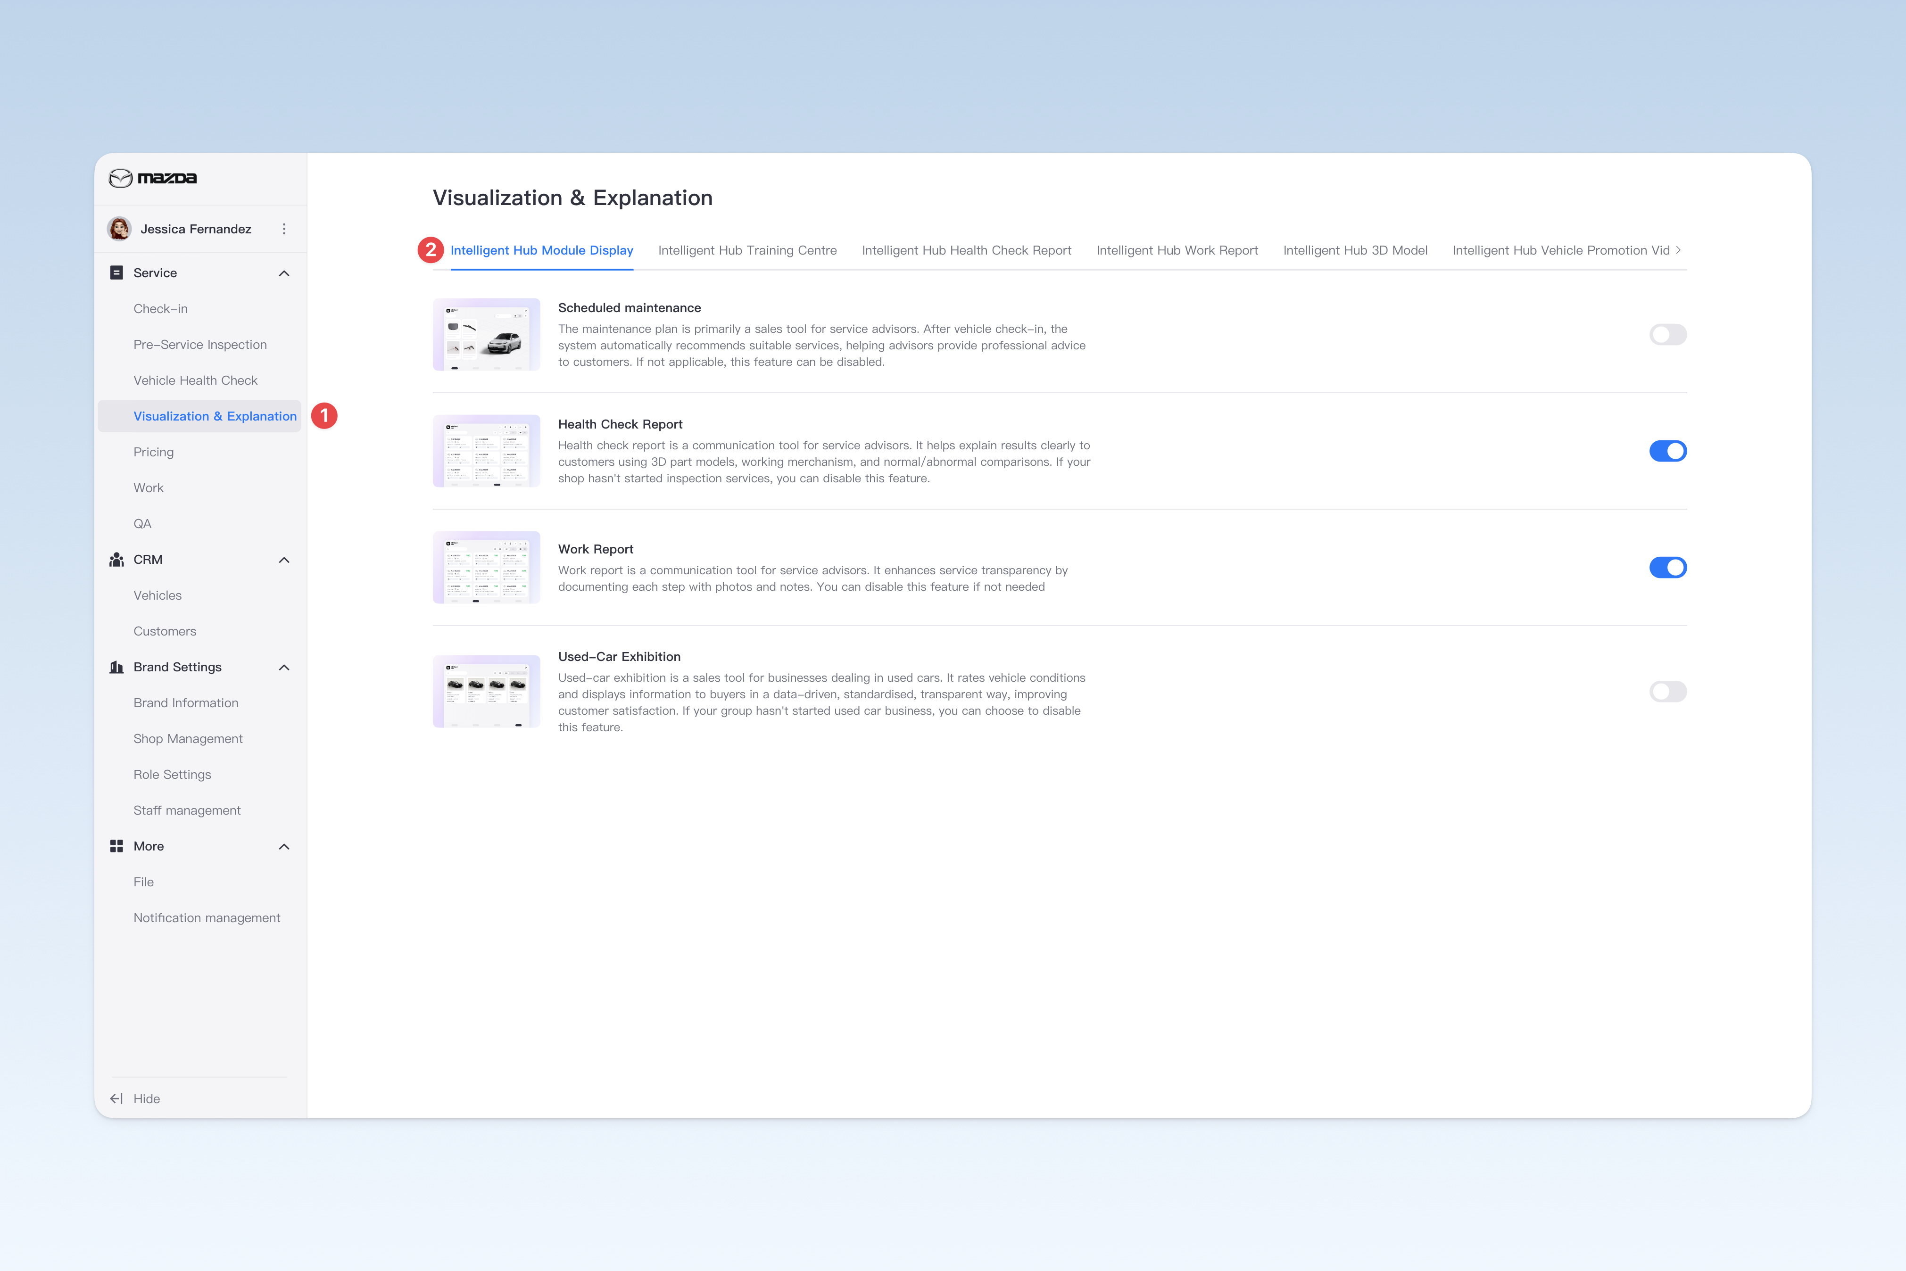Click the Hide sidebar arrow icon
1906x1271 pixels.
pos(117,1099)
